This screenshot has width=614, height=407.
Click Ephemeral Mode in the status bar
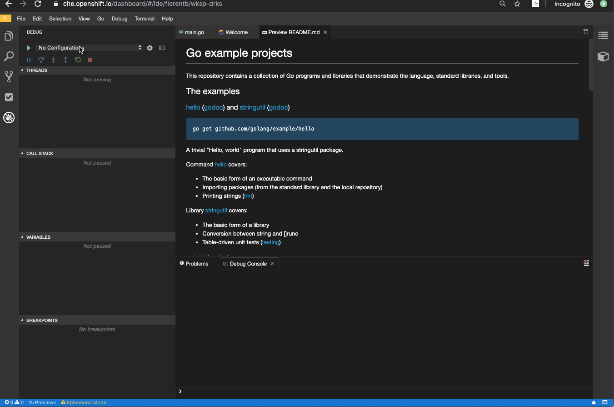click(84, 402)
